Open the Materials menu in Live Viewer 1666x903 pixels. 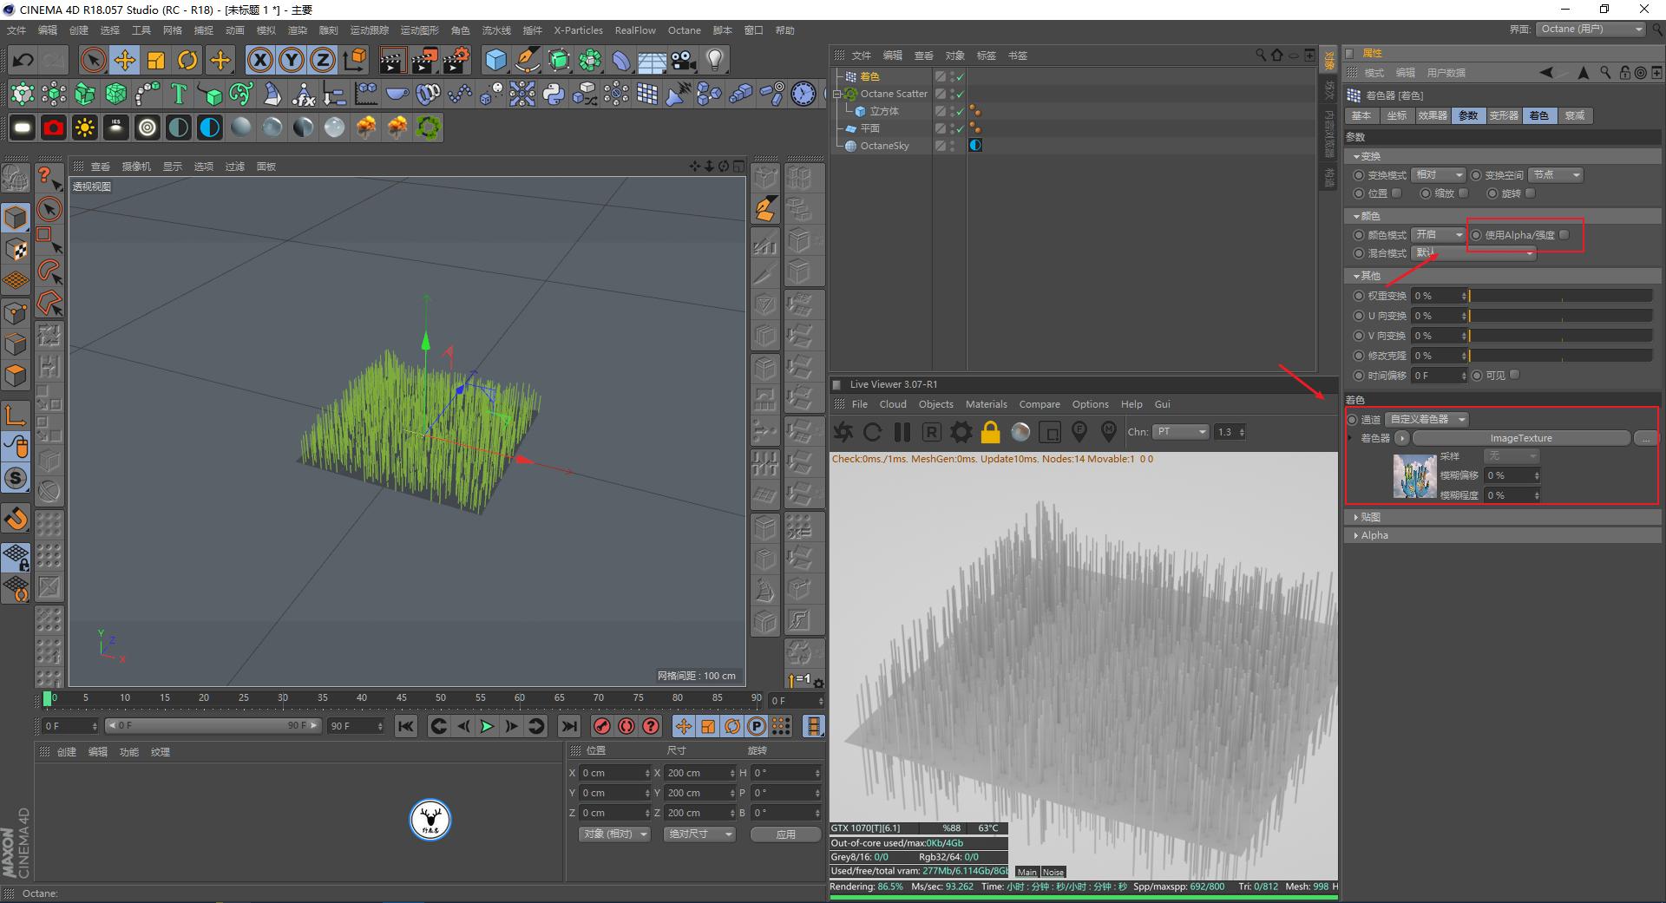(x=986, y=404)
